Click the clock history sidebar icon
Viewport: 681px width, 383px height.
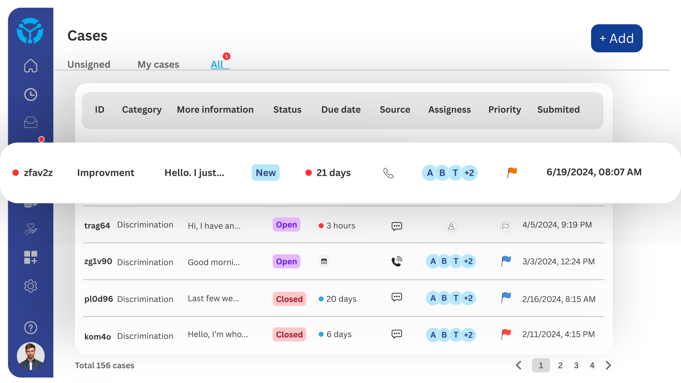click(x=31, y=95)
